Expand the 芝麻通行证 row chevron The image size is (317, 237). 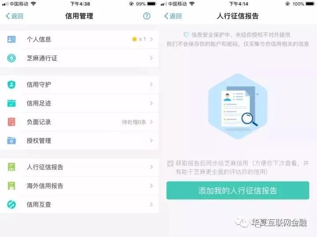[151, 58]
